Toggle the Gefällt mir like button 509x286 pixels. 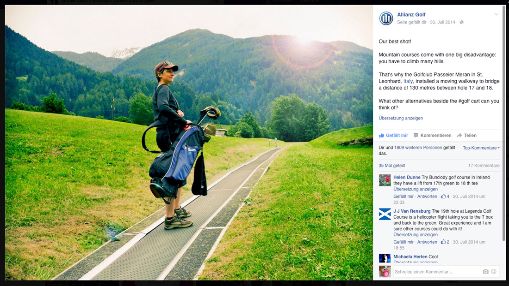(x=393, y=135)
